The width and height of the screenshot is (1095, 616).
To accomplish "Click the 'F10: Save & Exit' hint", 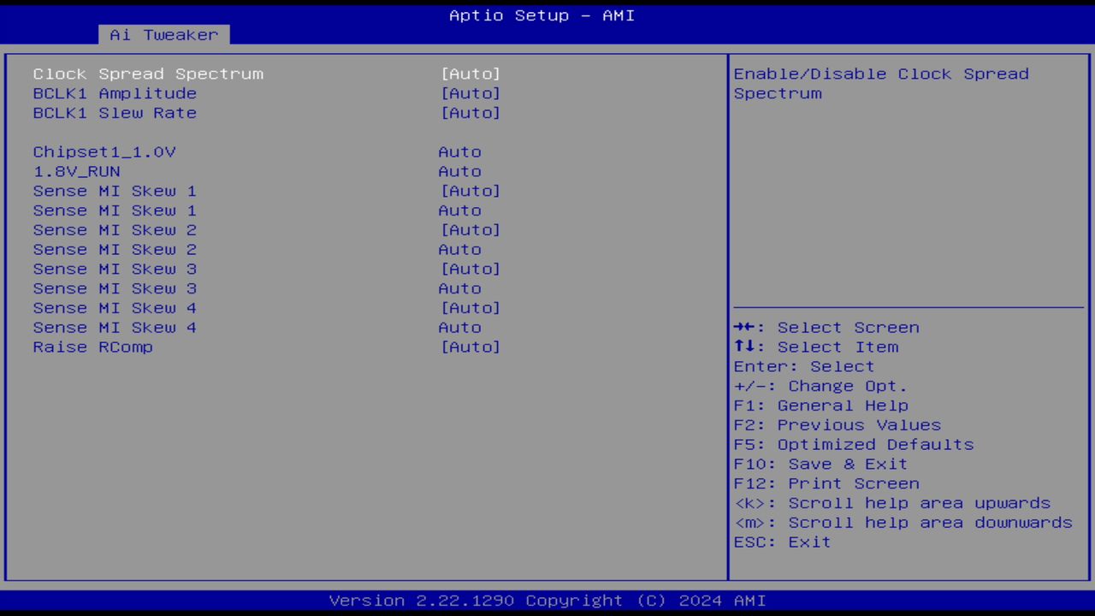I will coord(820,465).
